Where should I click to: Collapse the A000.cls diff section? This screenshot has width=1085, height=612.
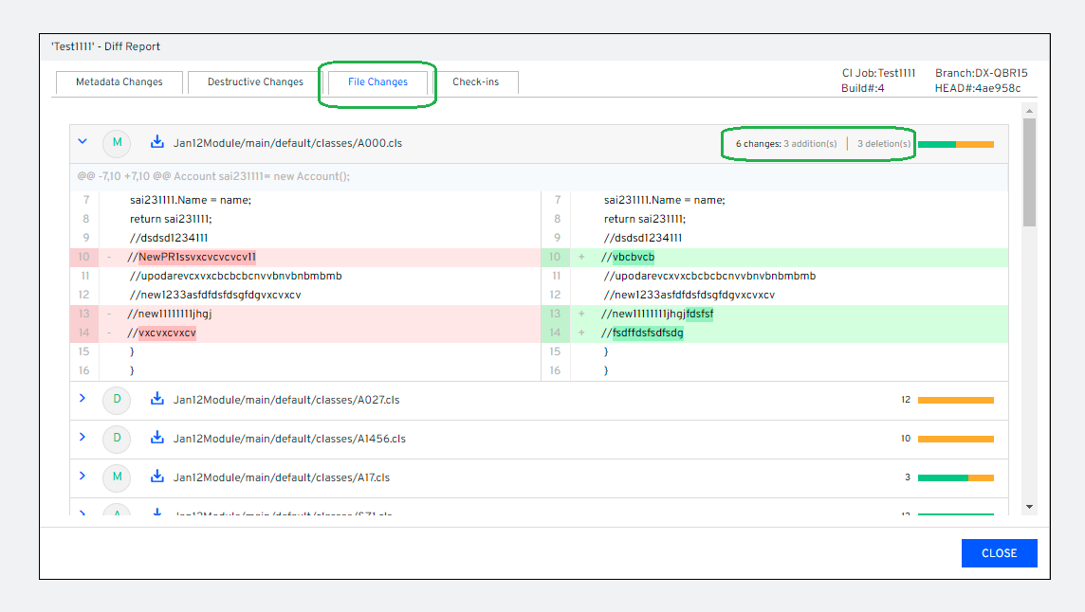83,142
